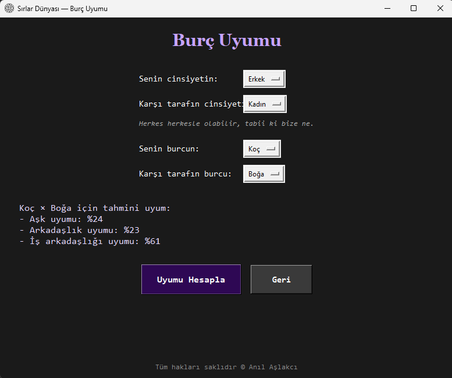Image resolution: width=452 pixels, height=378 pixels.
Task: Click the 'Aşk uyumu: %24' result
Action: [x=61, y=220]
